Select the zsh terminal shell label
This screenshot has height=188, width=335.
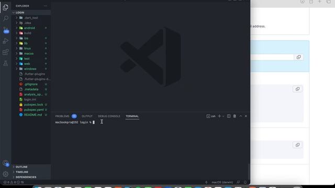tap(211, 116)
